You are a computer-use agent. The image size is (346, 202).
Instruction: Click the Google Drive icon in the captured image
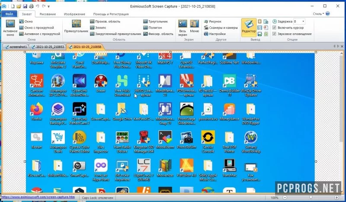point(122,109)
